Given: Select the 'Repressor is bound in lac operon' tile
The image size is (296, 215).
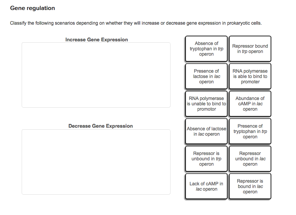Looking at the screenshot, I should (x=250, y=186).
